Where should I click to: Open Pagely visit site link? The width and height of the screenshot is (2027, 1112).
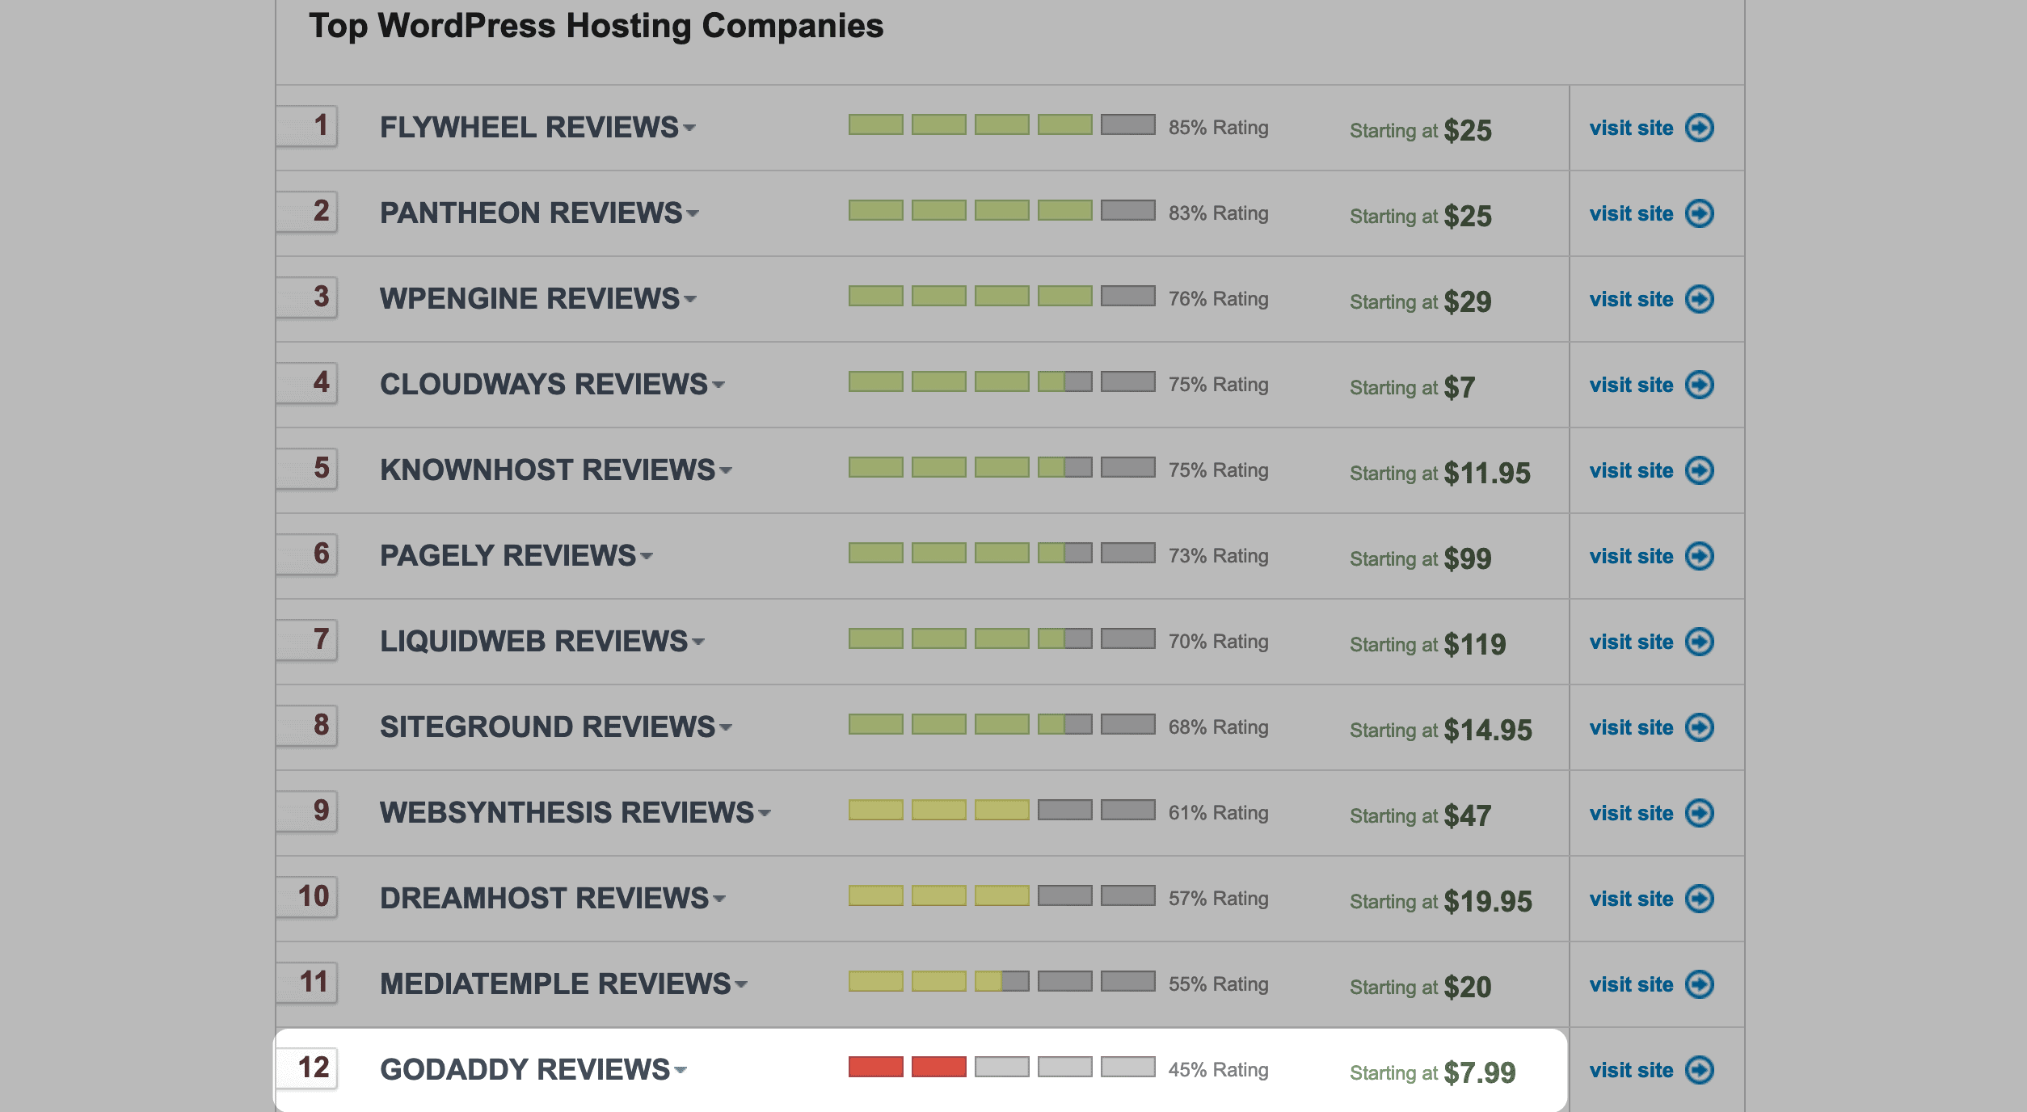1631,556
